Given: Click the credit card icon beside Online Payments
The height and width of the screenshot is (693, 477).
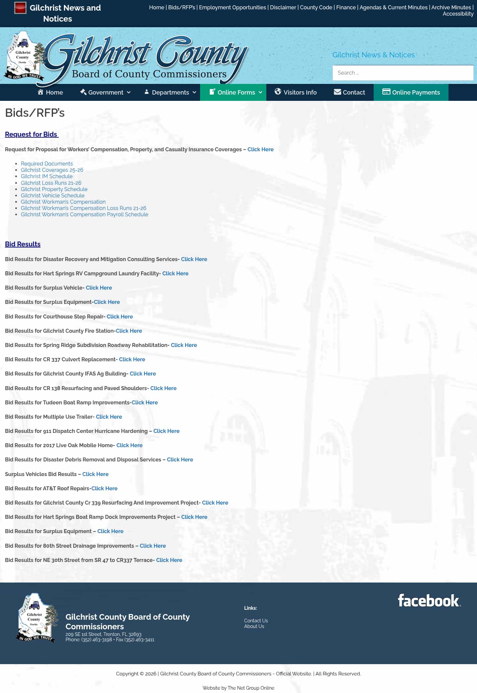Looking at the screenshot, I should click(x=386, y=92).
